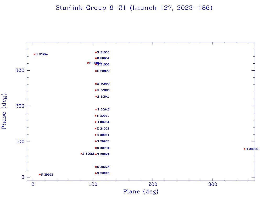Click the red marker beside S 31002
268x201 pixels.
click(96, 129)
